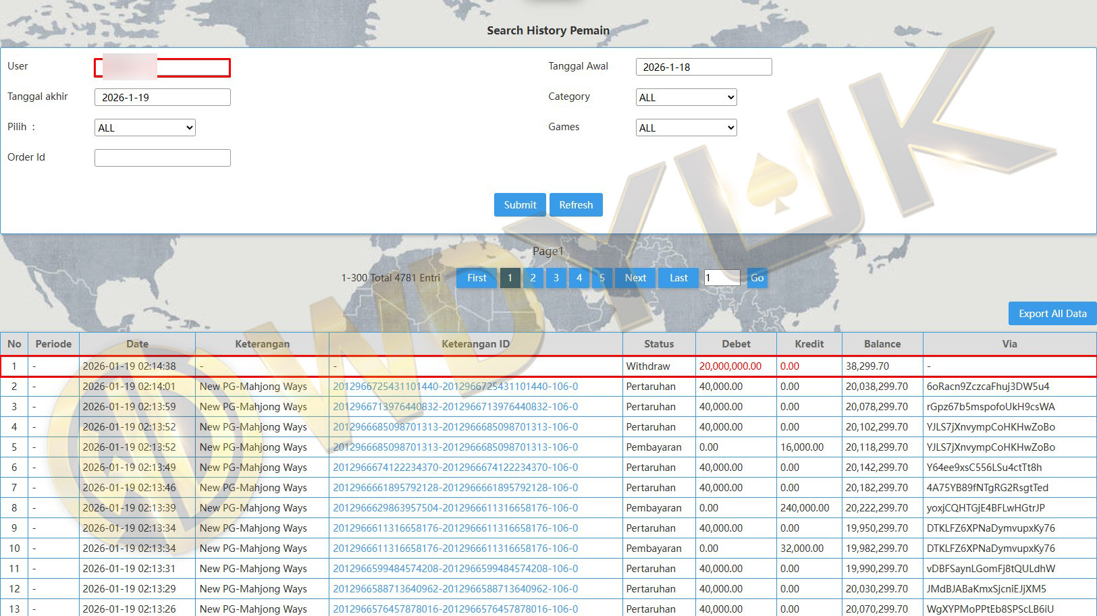
Task: Open Keterangan ID link in row 2
Action: 455,387
